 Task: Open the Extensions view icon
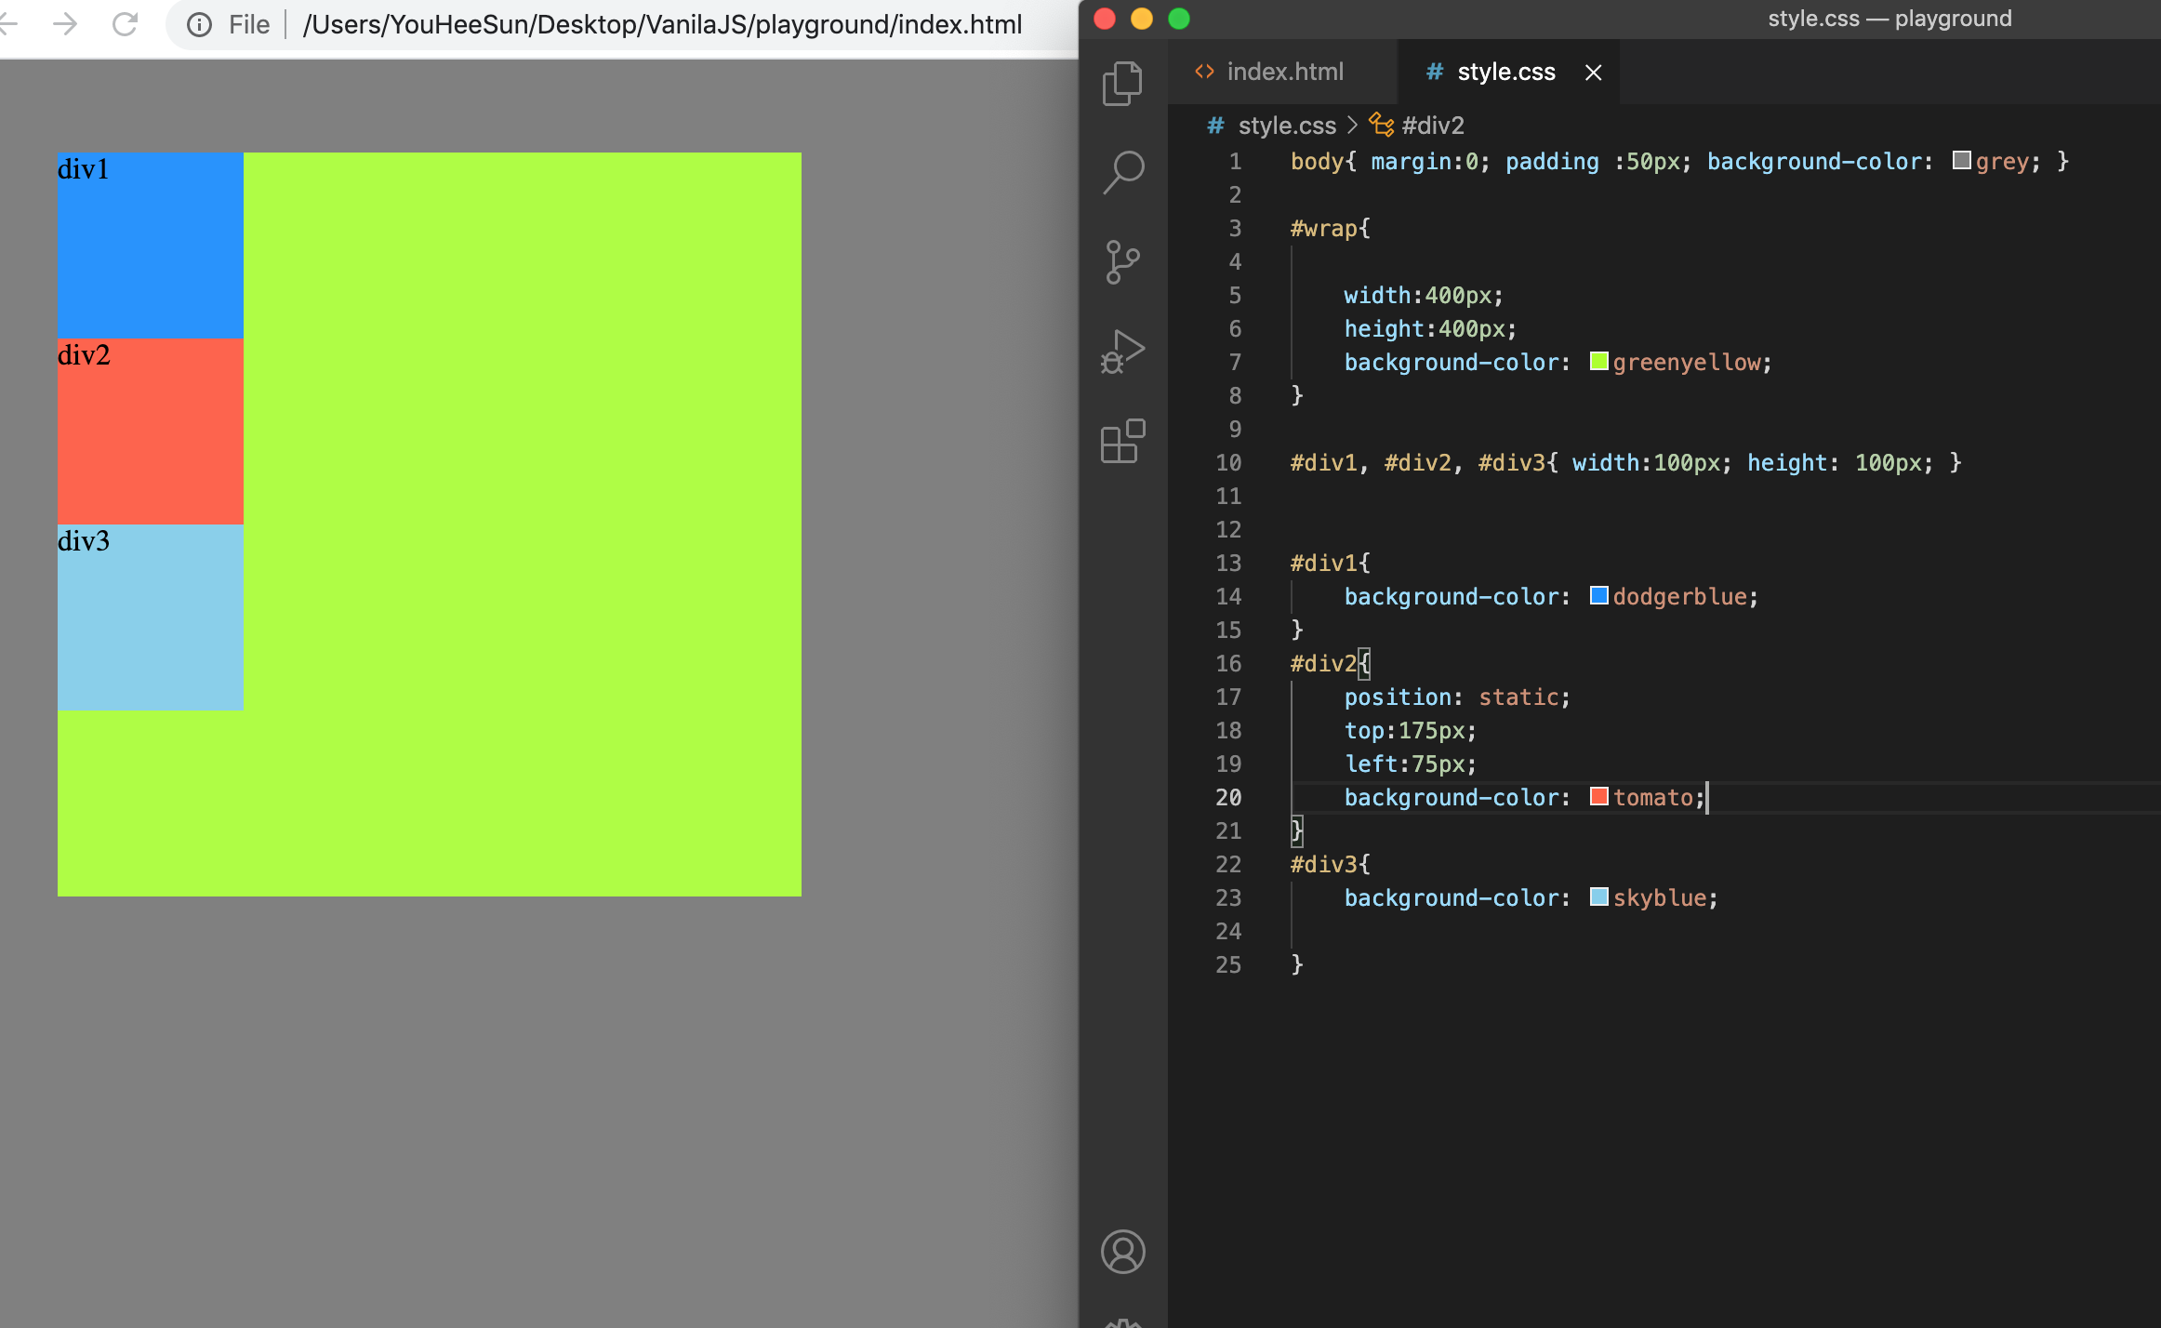pos(1122,441)
